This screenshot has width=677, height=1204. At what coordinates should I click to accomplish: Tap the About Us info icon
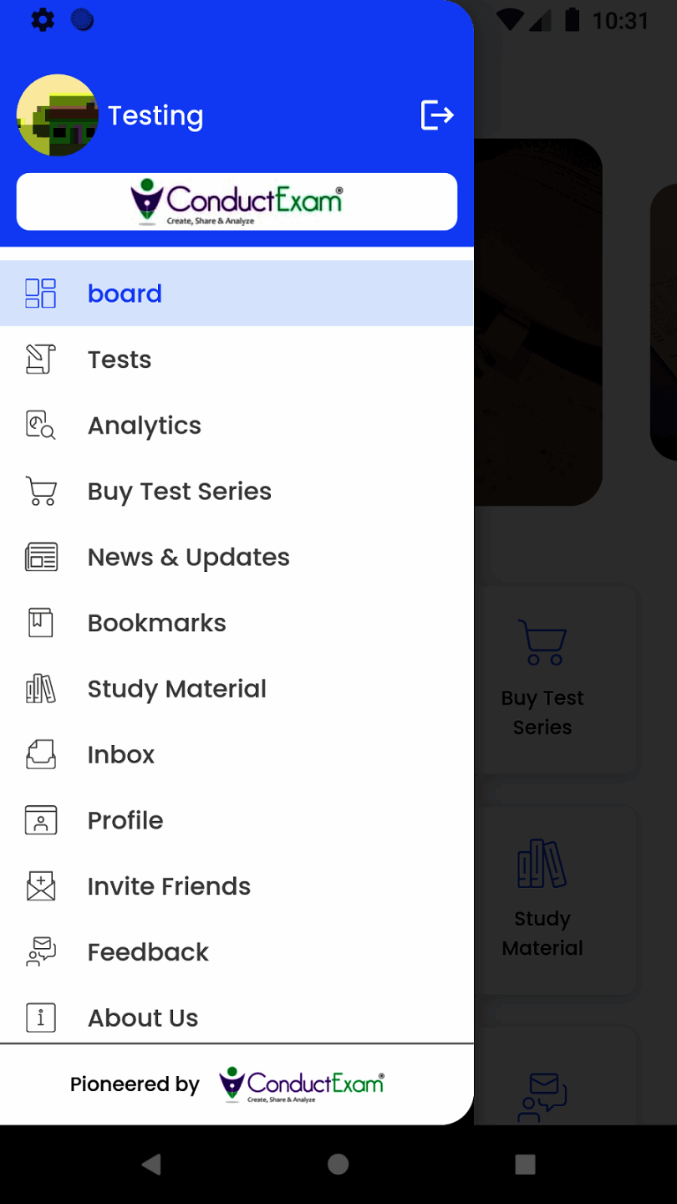[x=41, y=1018]
